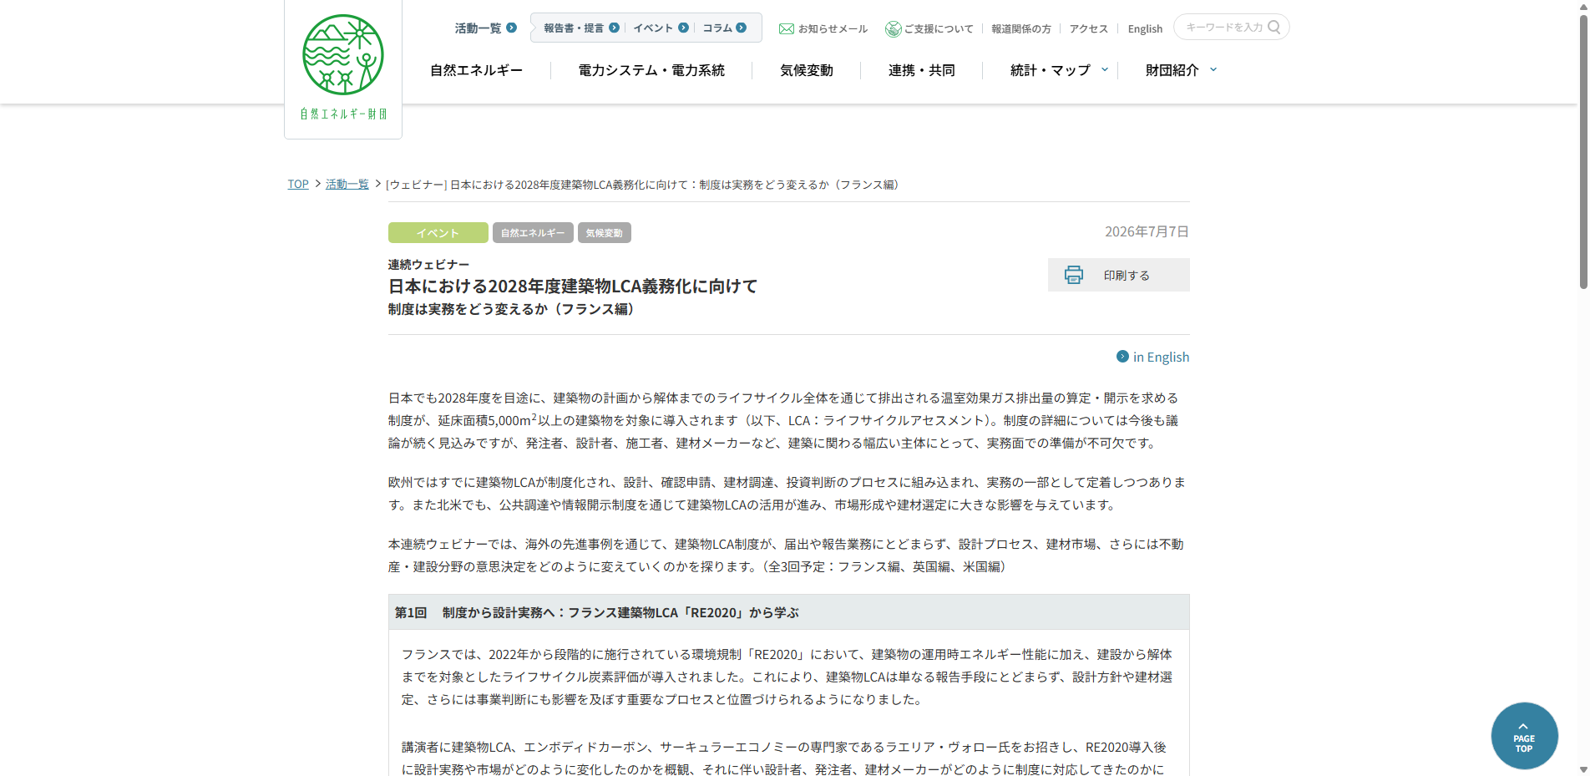Switch site to English in header
This screenshot has width=1590, height=776.
point(1145,29)
